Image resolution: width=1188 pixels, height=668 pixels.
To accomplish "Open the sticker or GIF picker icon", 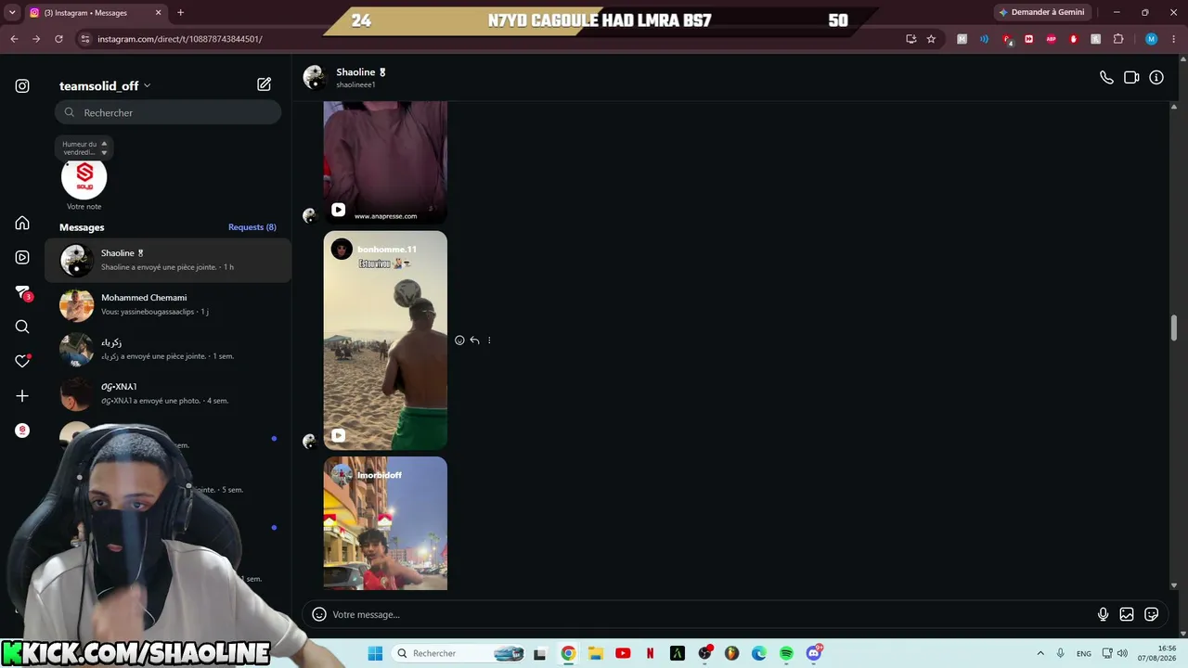I will coord(1152,614).
